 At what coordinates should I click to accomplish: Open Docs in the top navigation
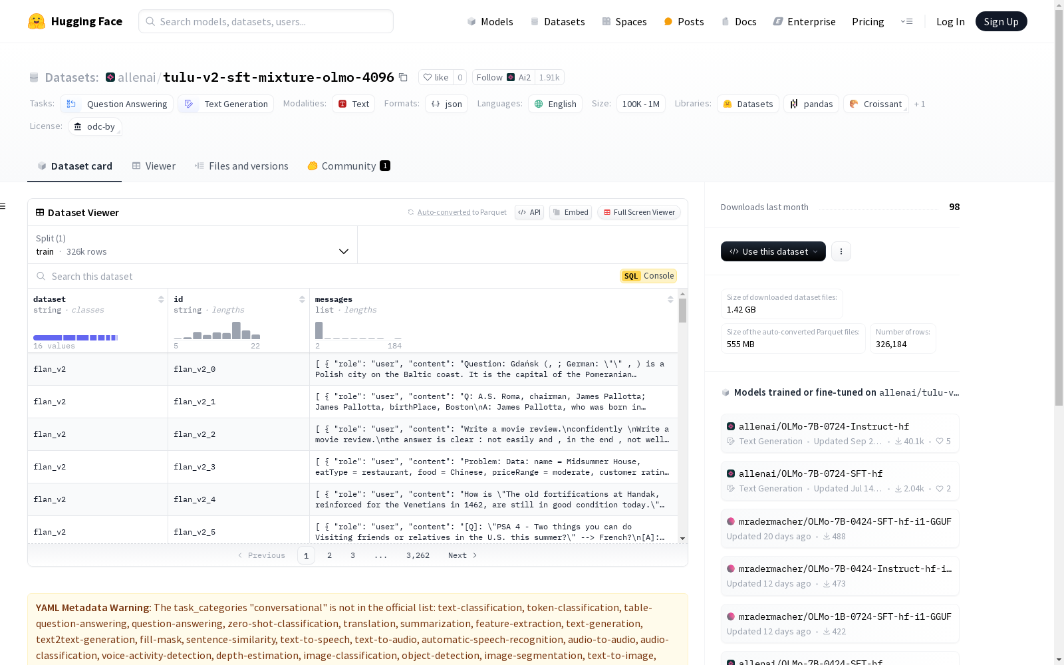coord(739,21)
